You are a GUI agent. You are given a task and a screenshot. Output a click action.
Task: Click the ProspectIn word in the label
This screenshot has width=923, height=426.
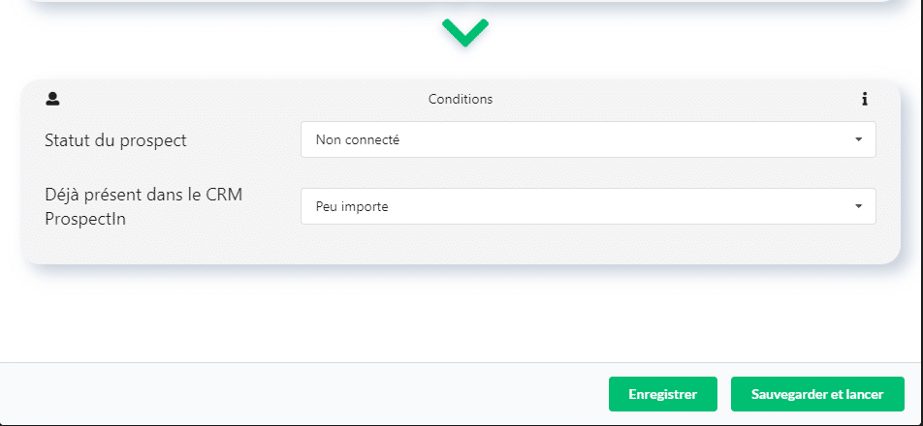point(85,219)
